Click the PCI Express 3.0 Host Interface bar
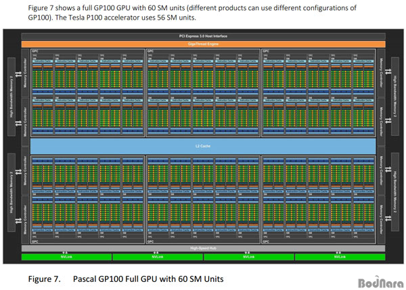 point(203,37)
